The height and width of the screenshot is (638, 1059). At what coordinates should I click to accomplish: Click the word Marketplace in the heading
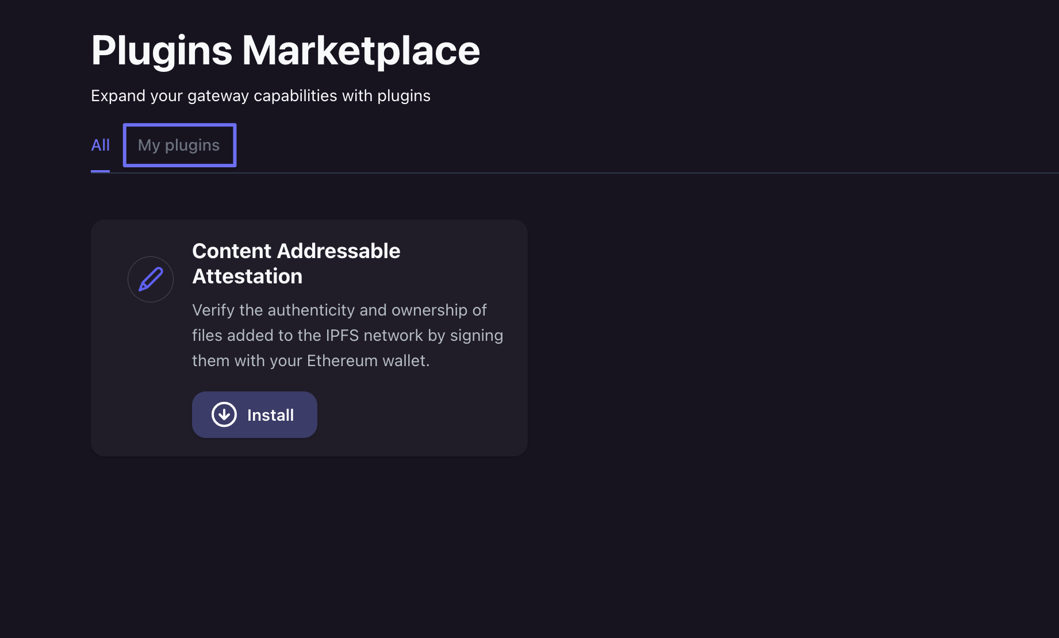360,51
